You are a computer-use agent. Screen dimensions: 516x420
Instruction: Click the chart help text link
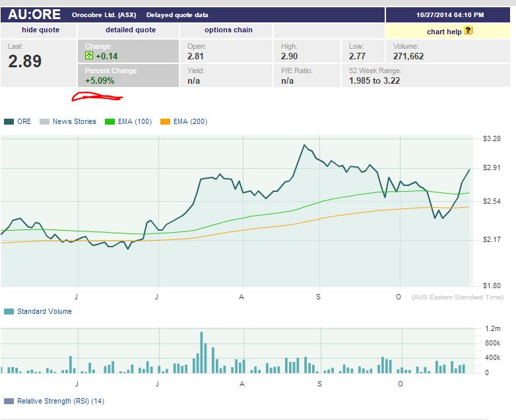[445, 32]
